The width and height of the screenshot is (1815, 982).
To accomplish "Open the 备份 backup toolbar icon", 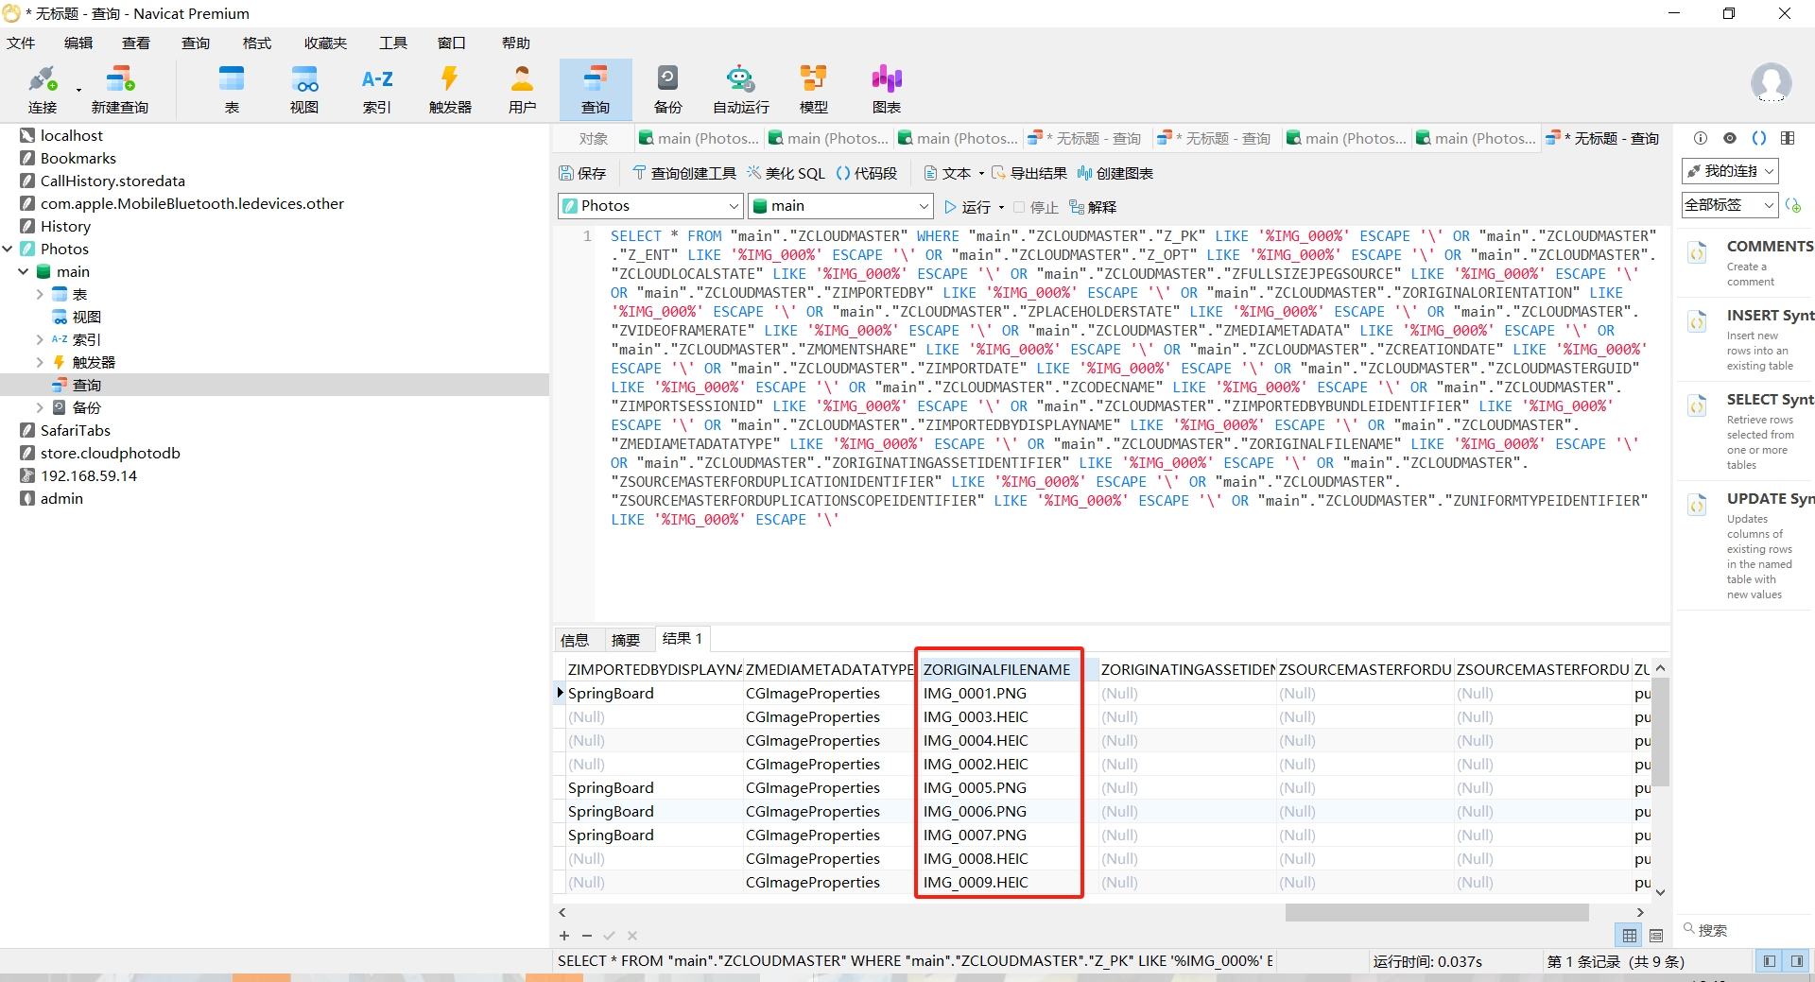I will [x=668, y=90].
